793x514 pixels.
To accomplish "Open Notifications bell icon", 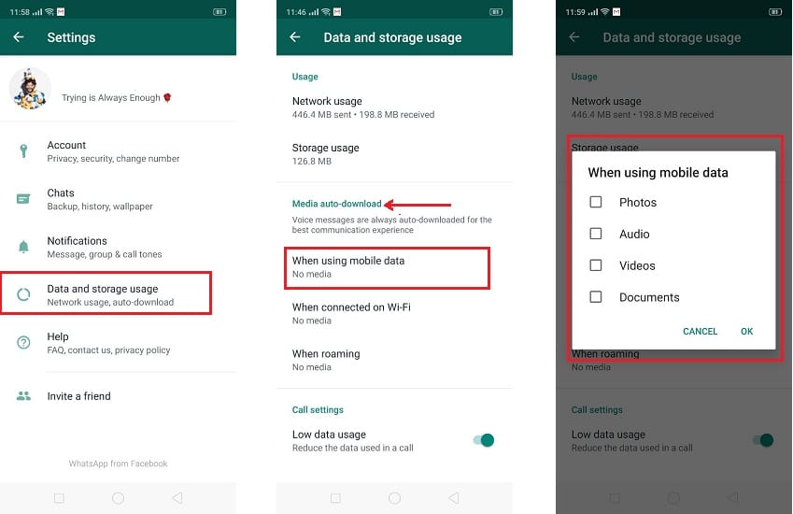I will click(x=23, y=247).
